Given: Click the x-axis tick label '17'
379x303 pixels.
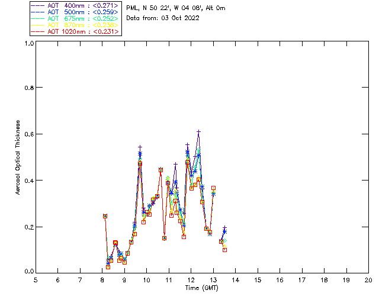Looking at the screenshot, I should [x=302, y=280].
